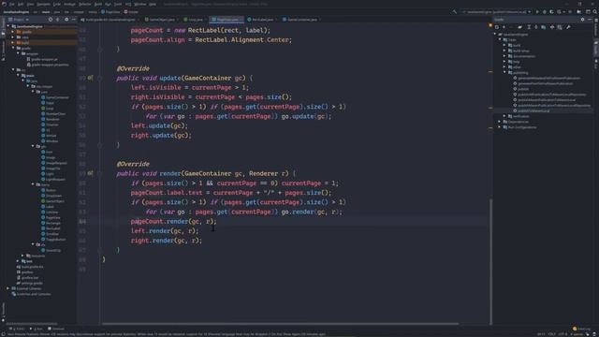Open Project panel settings gear icon

click(x=66, y=20)
